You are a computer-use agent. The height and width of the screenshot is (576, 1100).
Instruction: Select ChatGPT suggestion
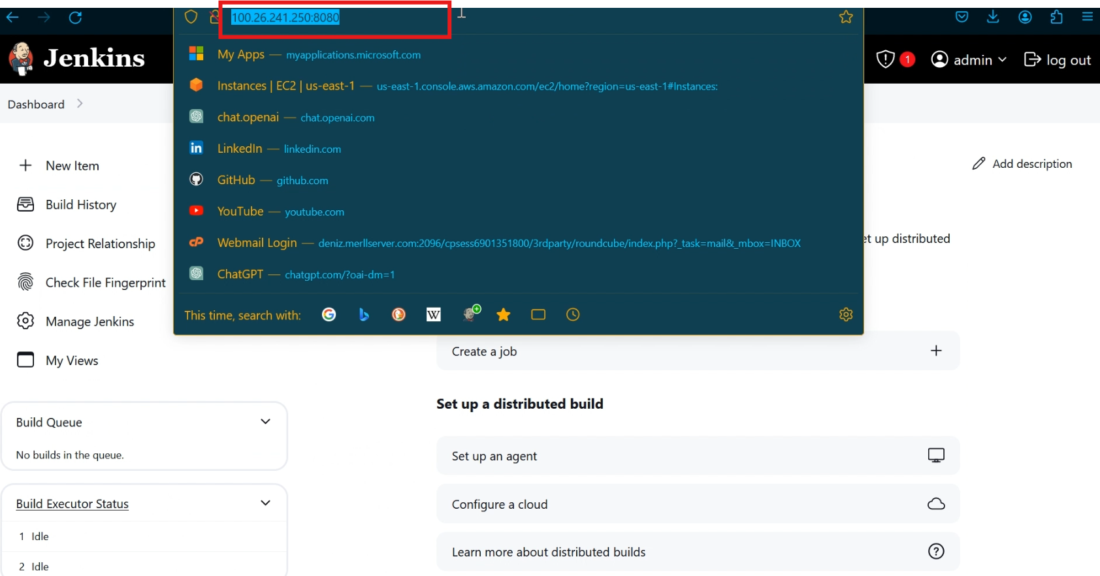tap(519, 274)
